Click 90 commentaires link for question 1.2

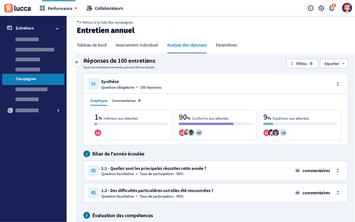[x=313, y=193]
